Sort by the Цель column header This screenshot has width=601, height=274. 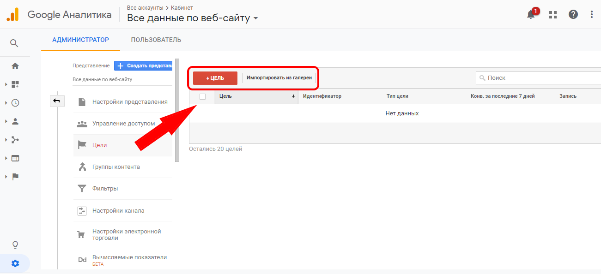coord(256,96)
